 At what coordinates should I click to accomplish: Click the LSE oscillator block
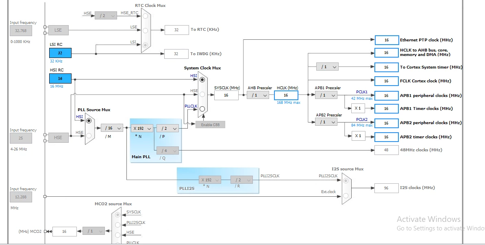pyautogui.click(x=58, y=30)
